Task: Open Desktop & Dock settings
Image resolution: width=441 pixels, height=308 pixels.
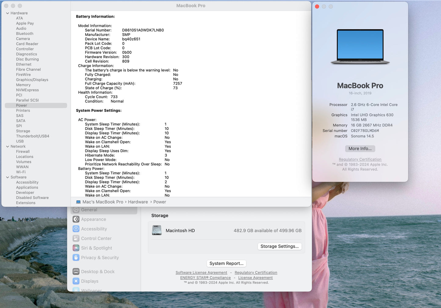Action: pyautogui.click(x=98, y=271)
